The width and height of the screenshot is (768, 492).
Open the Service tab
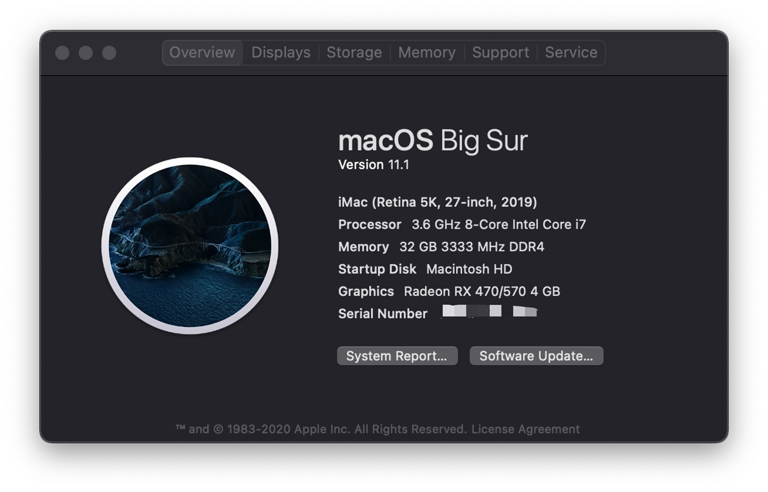click(571, 52)
